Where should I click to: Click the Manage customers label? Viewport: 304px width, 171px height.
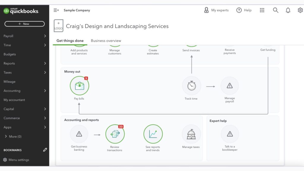coord(115,52)
